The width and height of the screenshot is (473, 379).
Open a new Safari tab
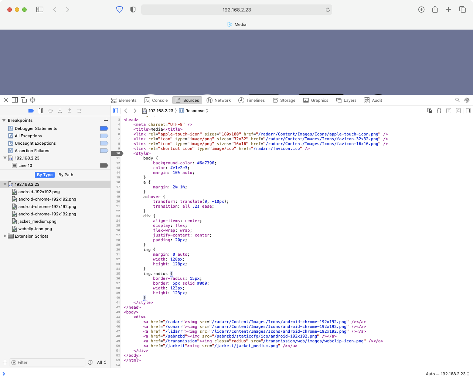tap(448, 10)
